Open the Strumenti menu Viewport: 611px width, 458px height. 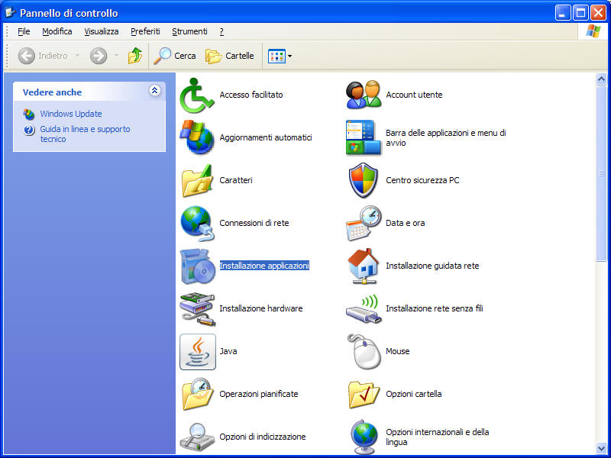point(189,31)
